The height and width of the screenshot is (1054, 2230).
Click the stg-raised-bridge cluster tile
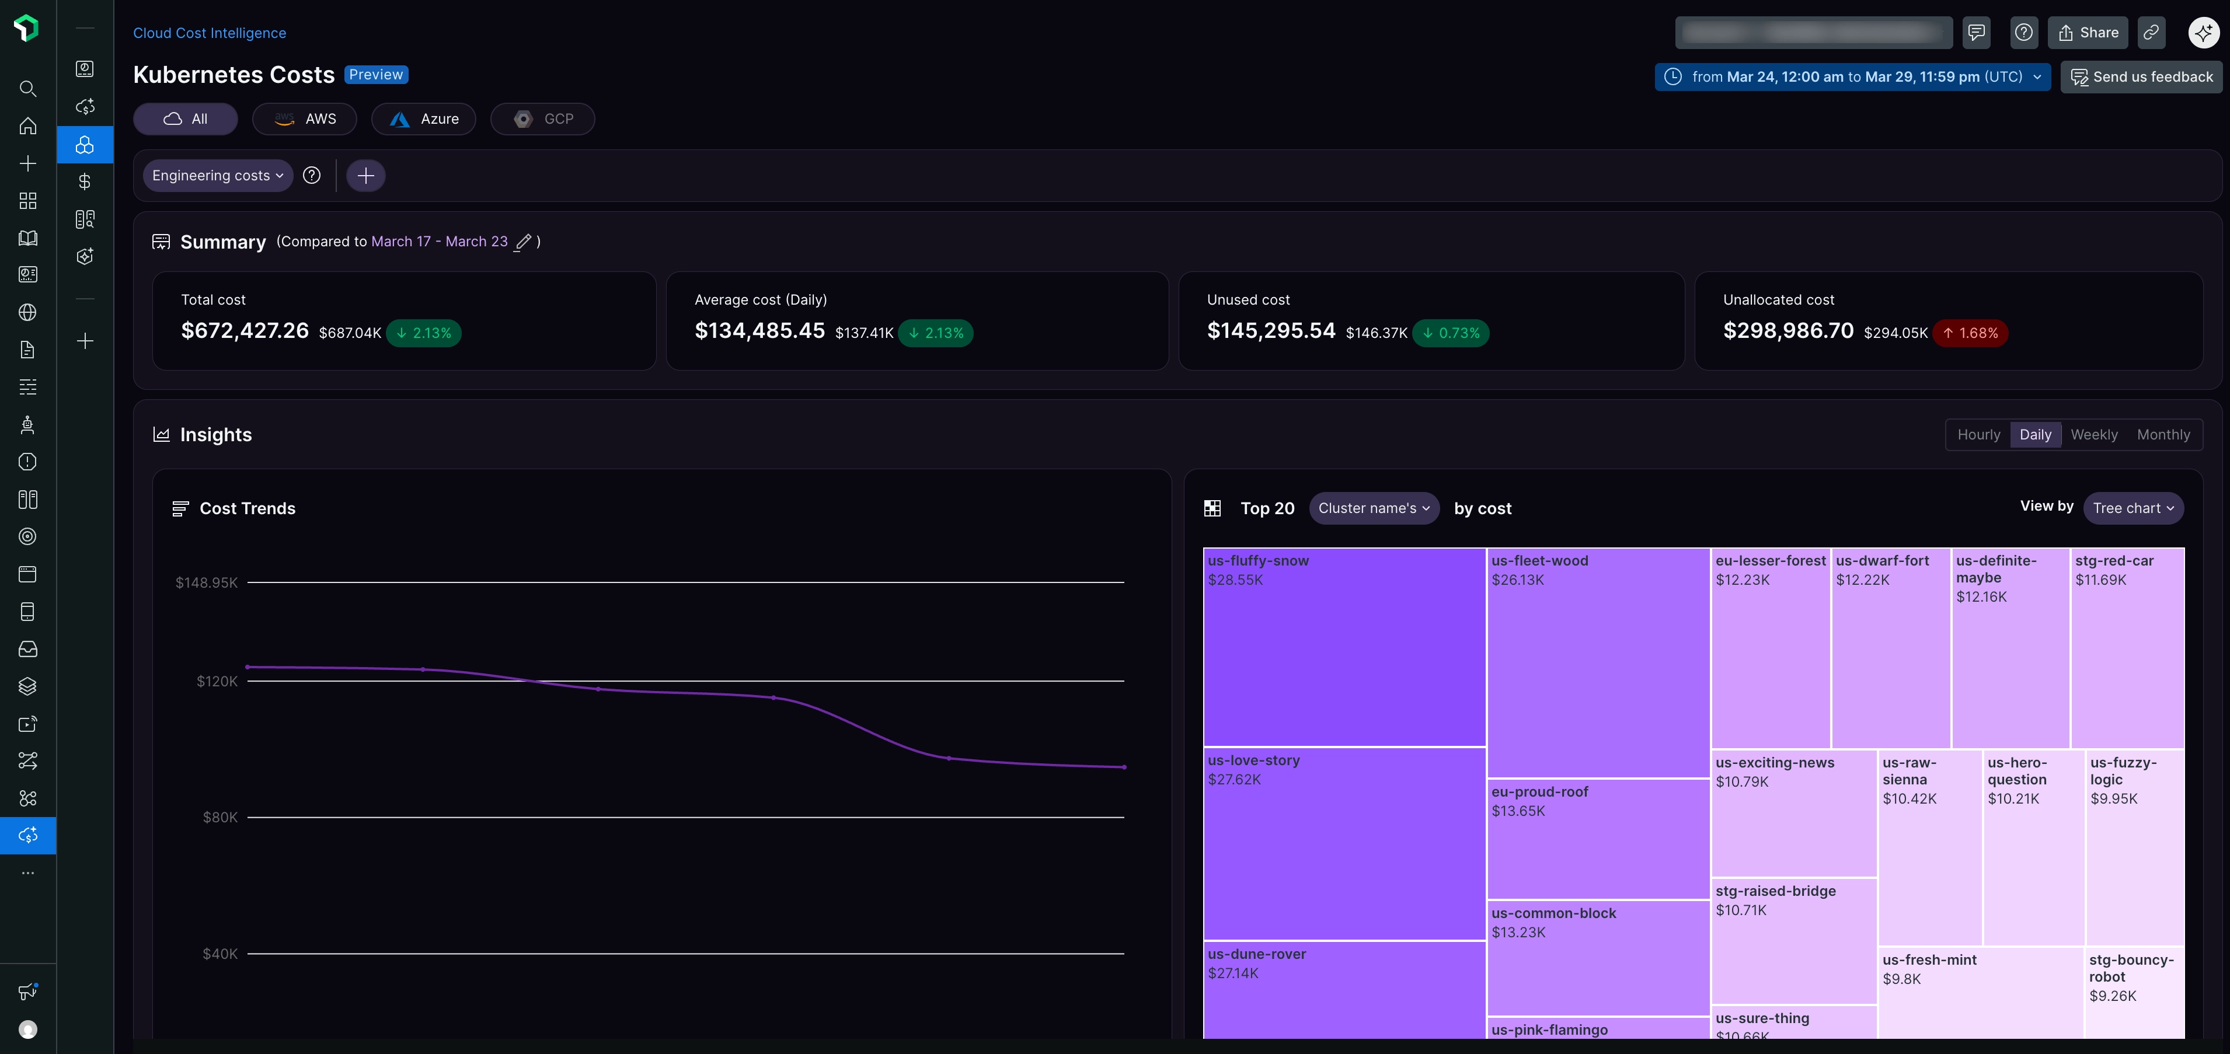[x=1794, y=941]
